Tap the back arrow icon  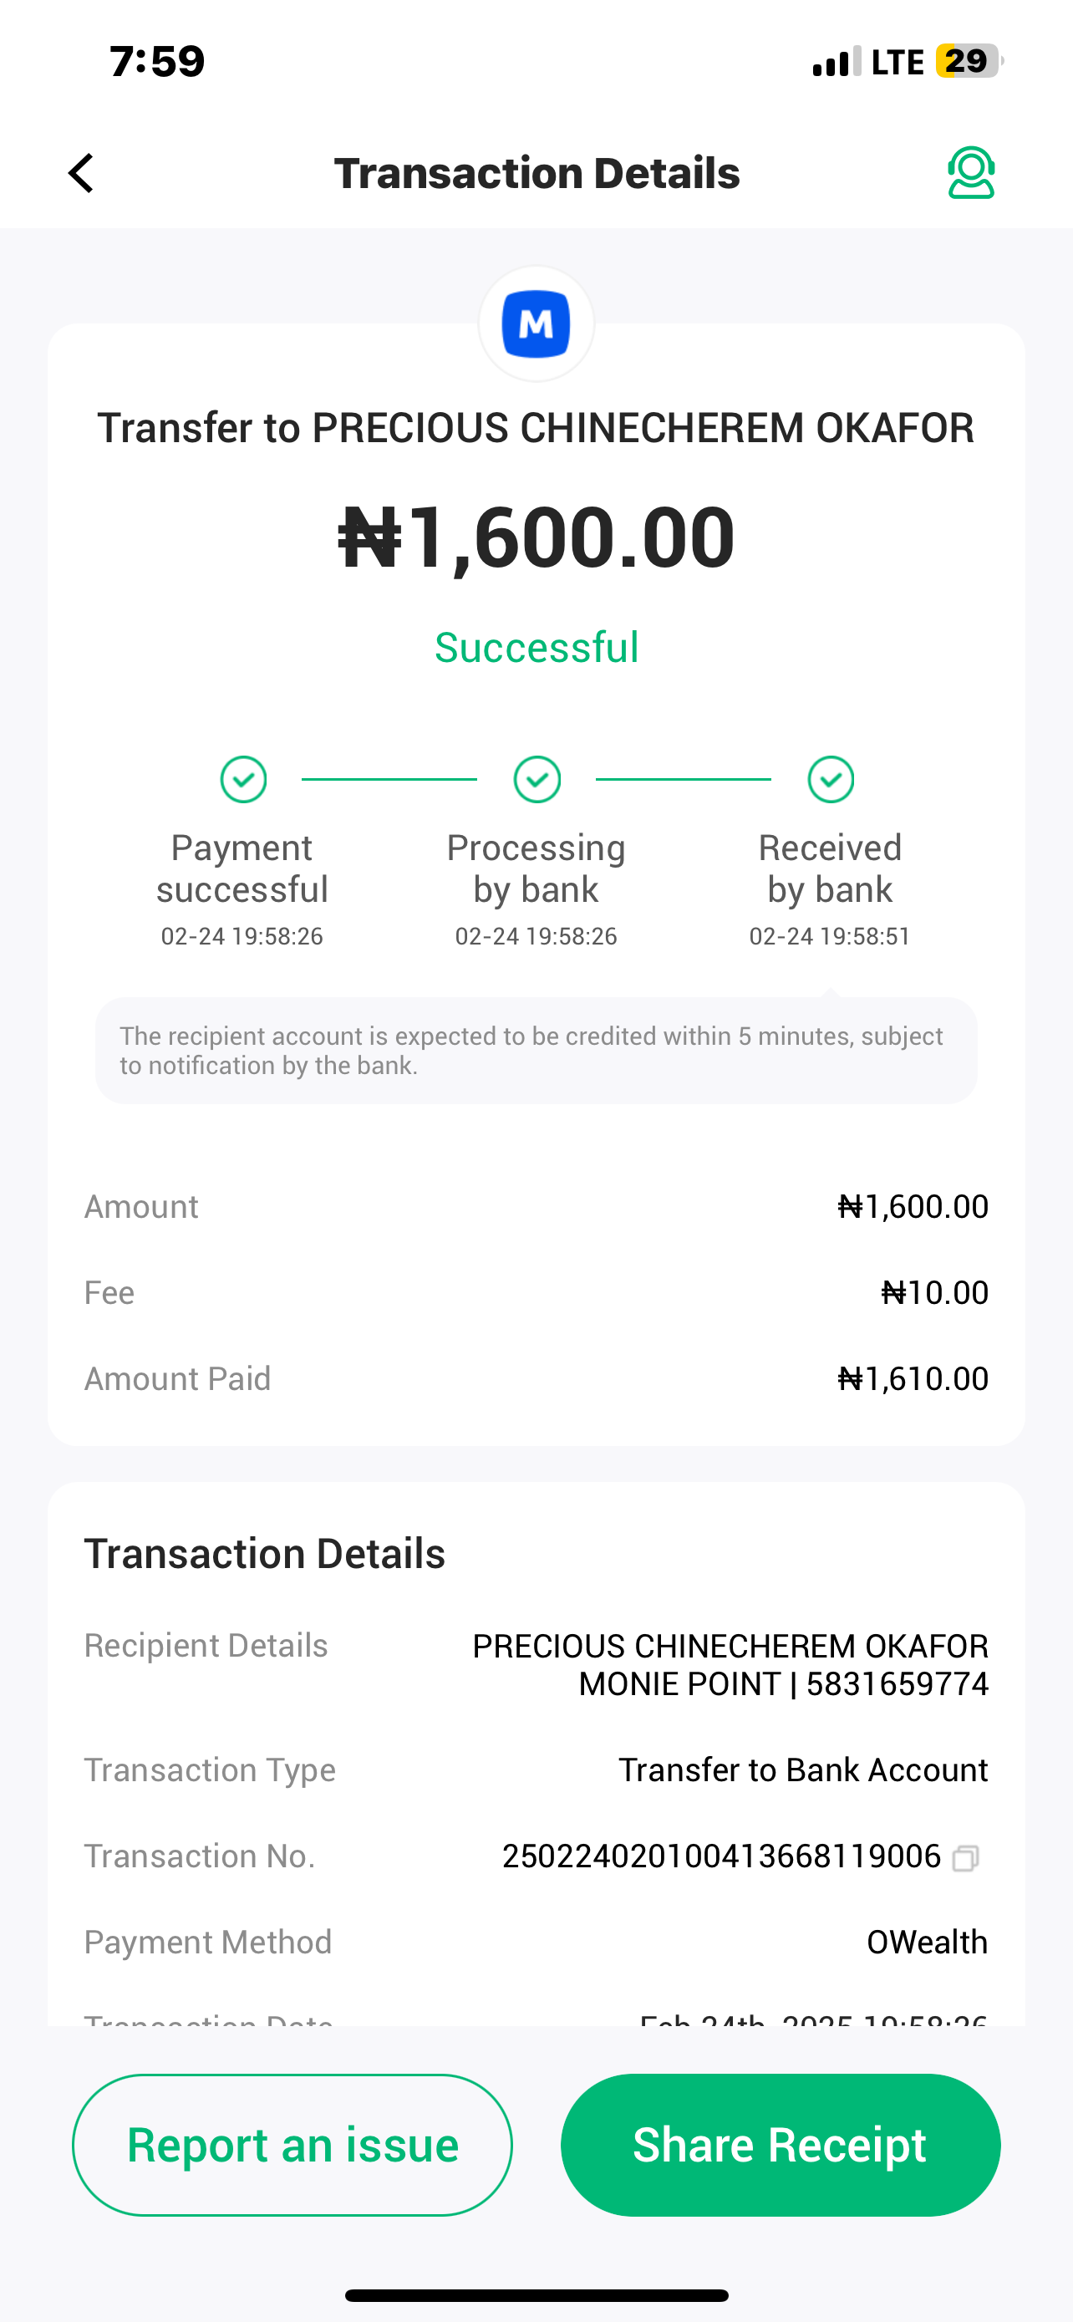pyautogui.click(x=81, y=173)
